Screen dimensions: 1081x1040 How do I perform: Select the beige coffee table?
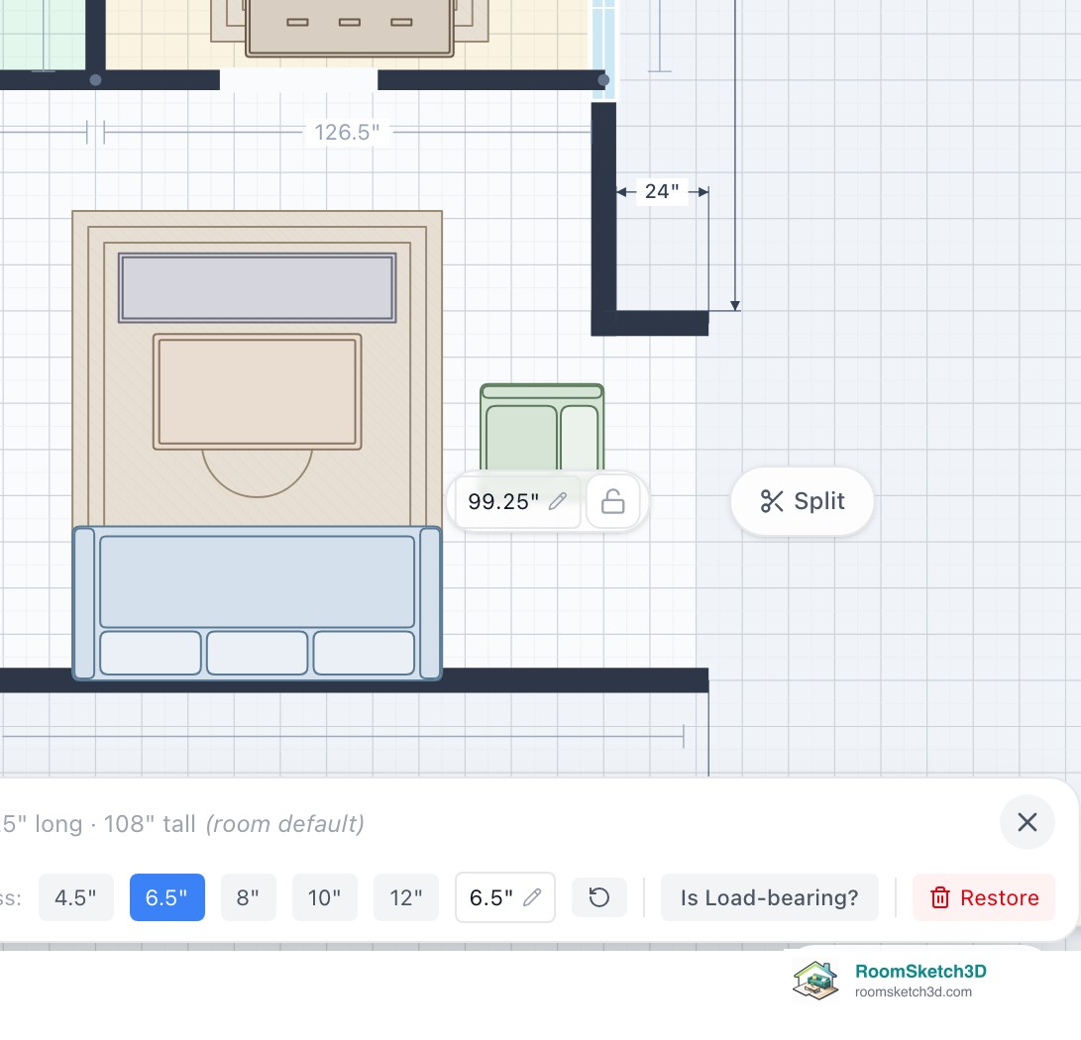tap(258, 392)
